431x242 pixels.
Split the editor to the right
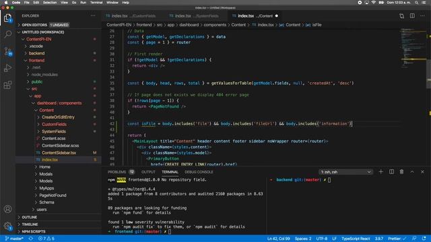(x=412, y=16)
